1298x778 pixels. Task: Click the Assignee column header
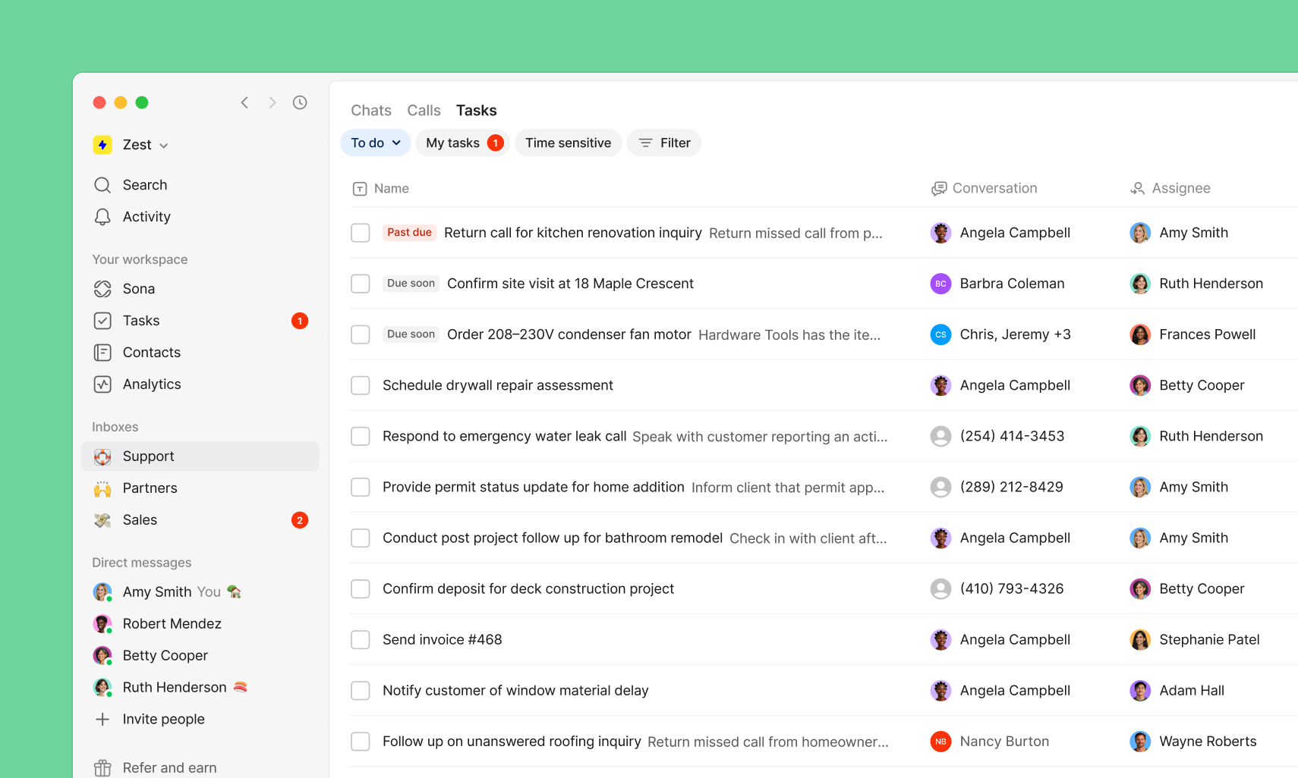pos(1170,188)
